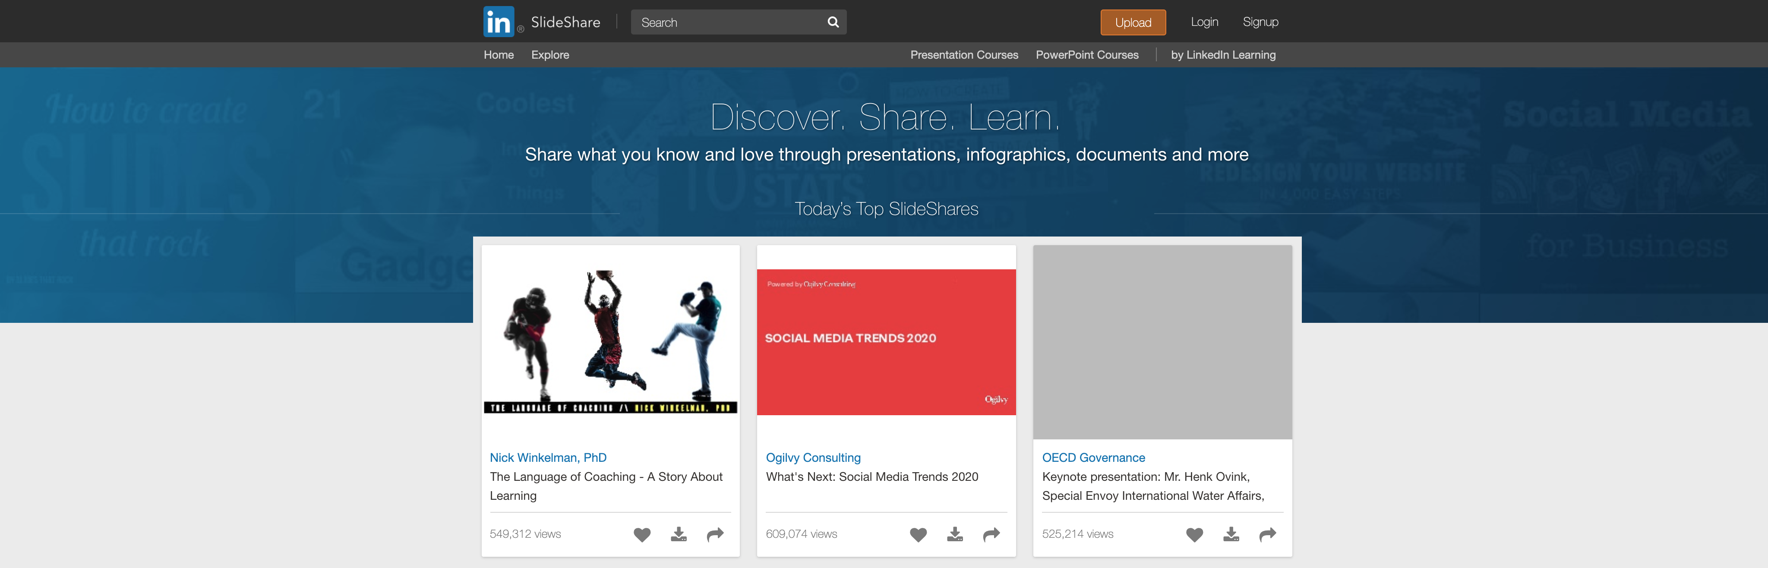Download 'The Language of Coaching' presentation
The image size is (1768, 568).
click(x=678, y=534)
